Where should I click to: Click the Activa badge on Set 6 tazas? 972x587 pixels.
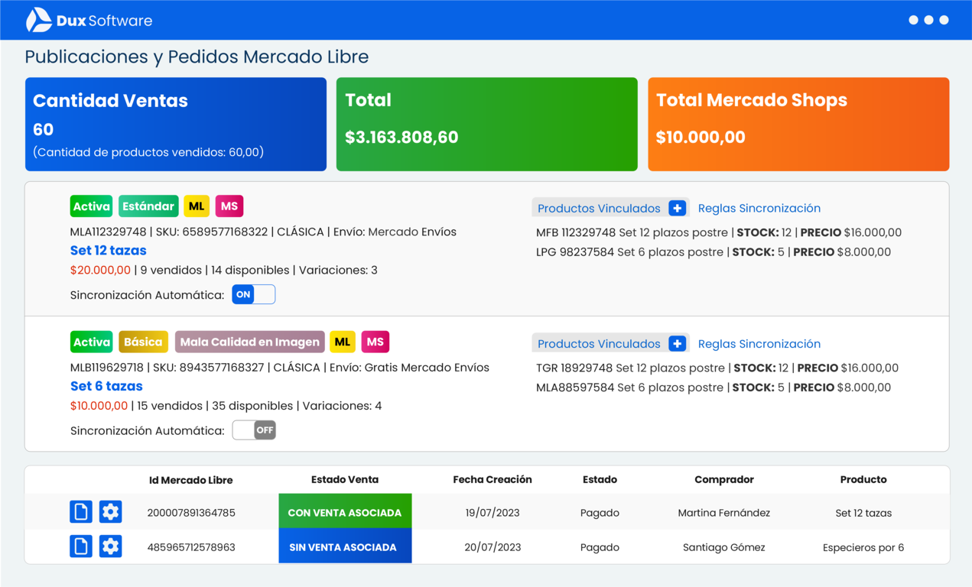pos(92,342)
